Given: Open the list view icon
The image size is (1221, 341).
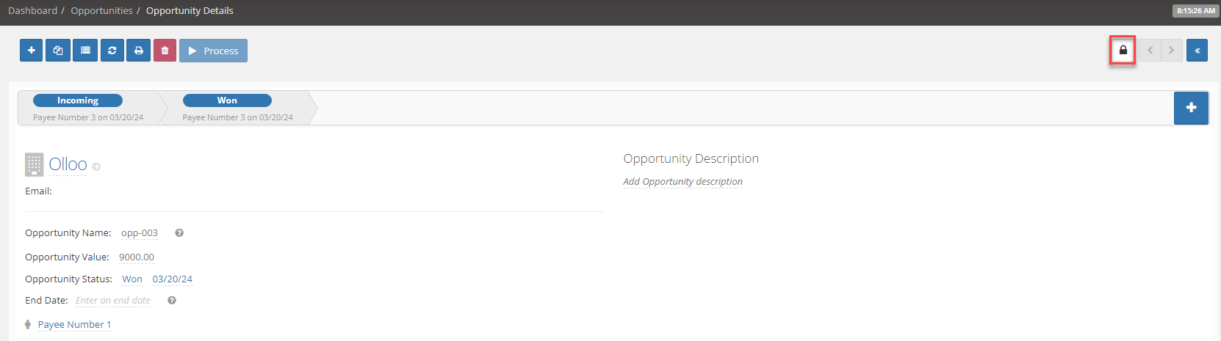Looking at the screenshot, I should pos(85,51).
